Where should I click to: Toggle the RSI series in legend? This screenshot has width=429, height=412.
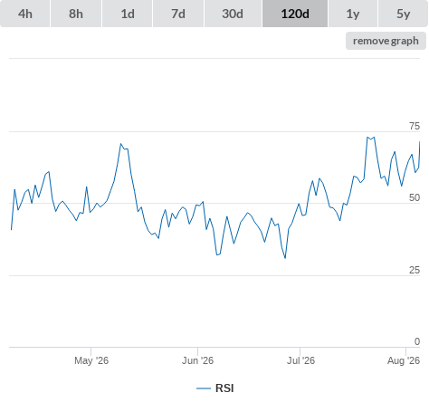[224, 388]
